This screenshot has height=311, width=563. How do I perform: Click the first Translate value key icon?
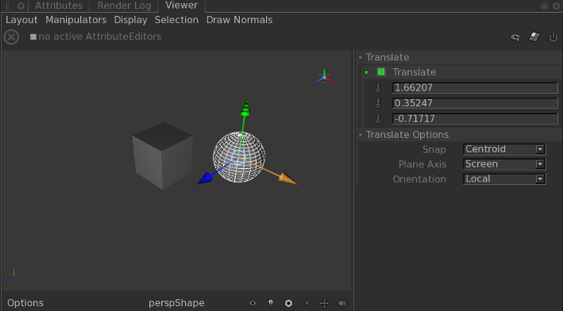378,88
